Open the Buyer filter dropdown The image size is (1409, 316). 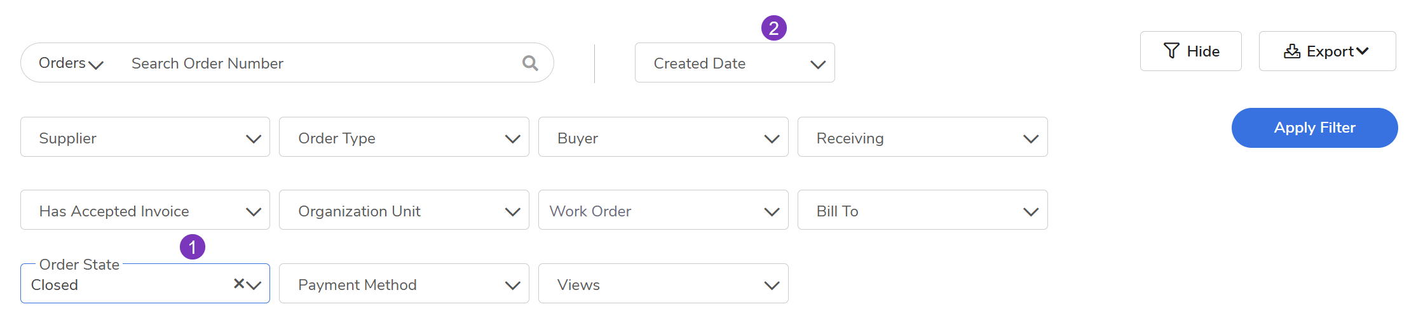[x=663, y=137]
